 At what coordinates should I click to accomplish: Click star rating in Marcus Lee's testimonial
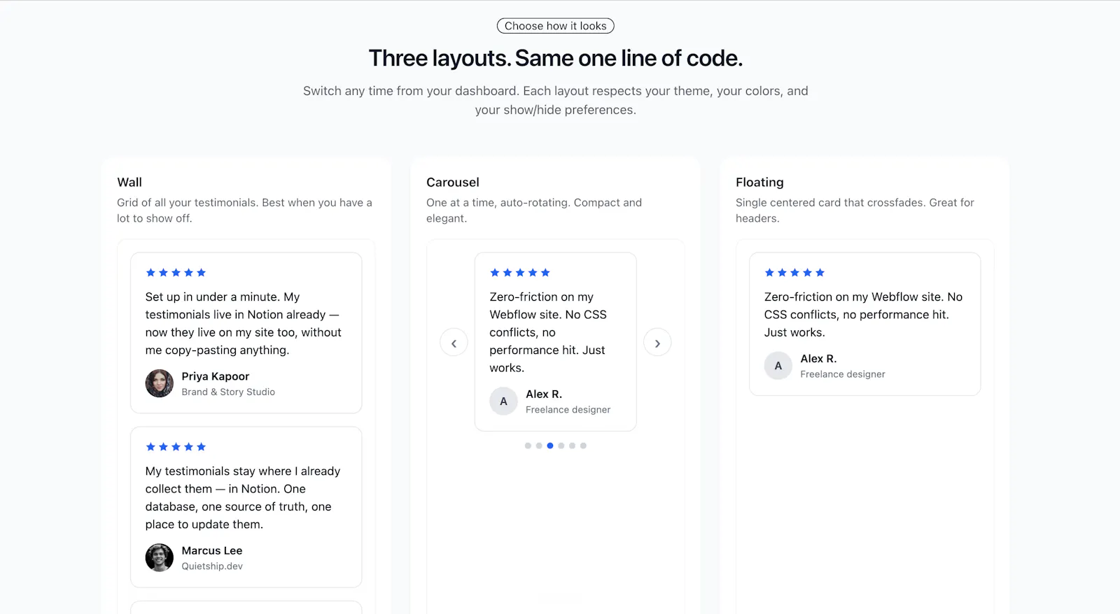pos(176,447)
